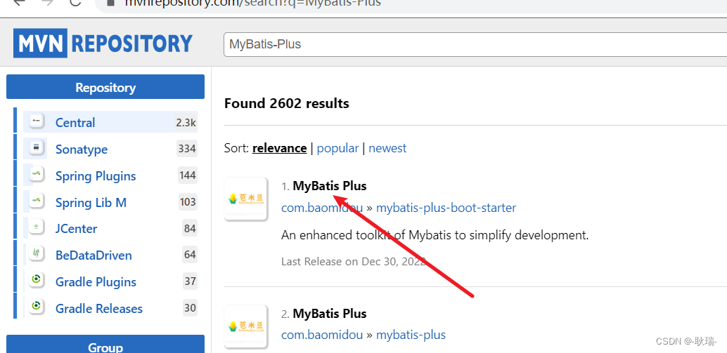Filter results by Spring Lib M
The image size is (727, 353).
[x=91, y=202]
